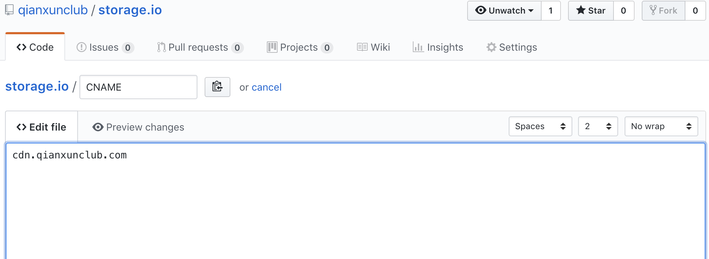Click the cancel link

tap(267, 87)
